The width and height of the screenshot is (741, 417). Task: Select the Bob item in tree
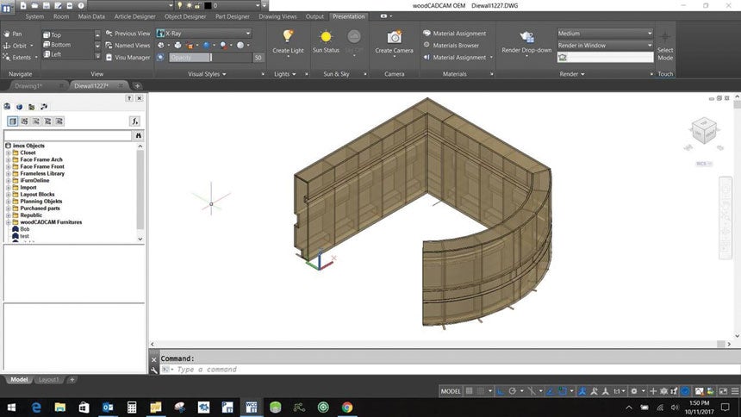click(25, 229)
